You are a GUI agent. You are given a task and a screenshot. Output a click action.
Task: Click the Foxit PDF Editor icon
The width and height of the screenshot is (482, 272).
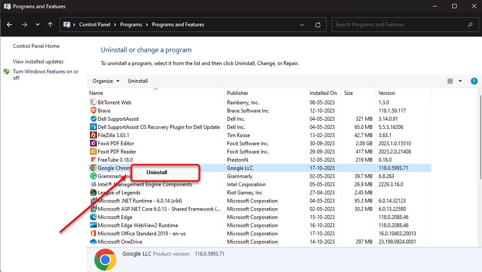pos(93,144)
